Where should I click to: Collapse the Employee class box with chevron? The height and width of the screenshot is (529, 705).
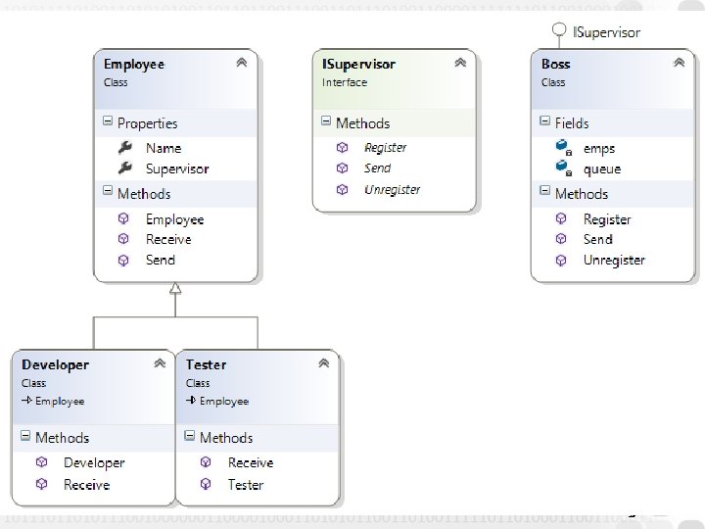click(242, 63)
